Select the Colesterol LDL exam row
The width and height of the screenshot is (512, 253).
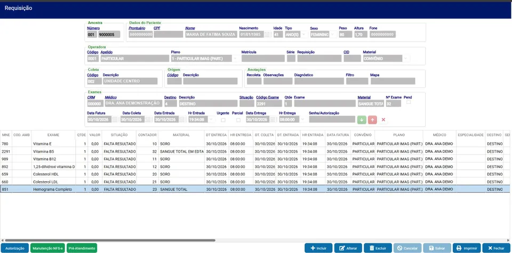[x=255, y=182]
